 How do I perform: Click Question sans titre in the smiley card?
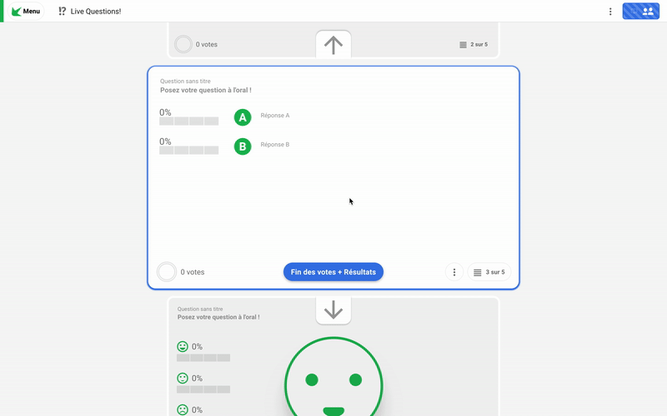[200, 309]
